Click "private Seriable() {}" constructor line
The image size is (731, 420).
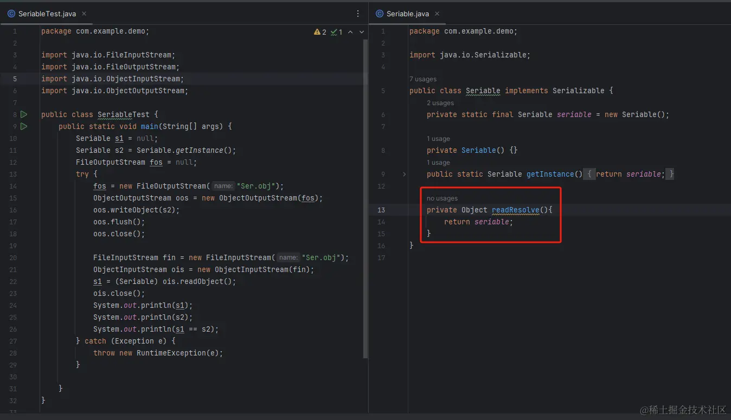(x=472, y=150)
